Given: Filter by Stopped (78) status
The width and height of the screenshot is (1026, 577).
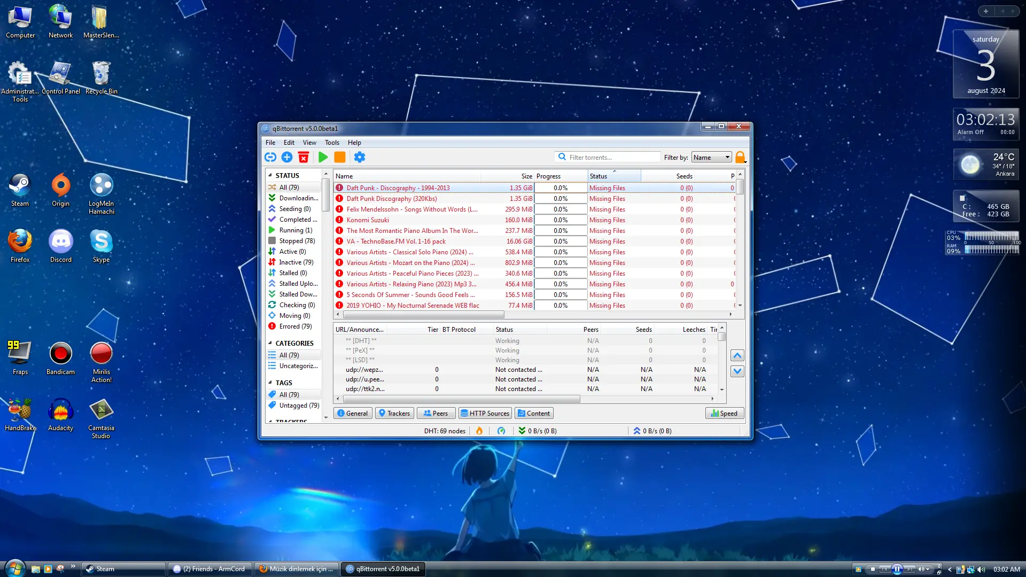Looking at the screenshot, I should pos(294,241).
